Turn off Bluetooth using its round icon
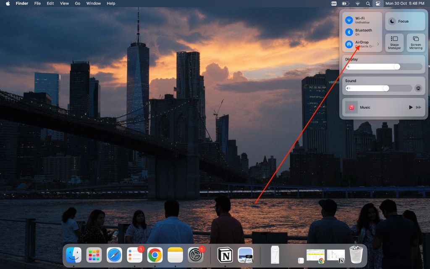 coord(349,32)
